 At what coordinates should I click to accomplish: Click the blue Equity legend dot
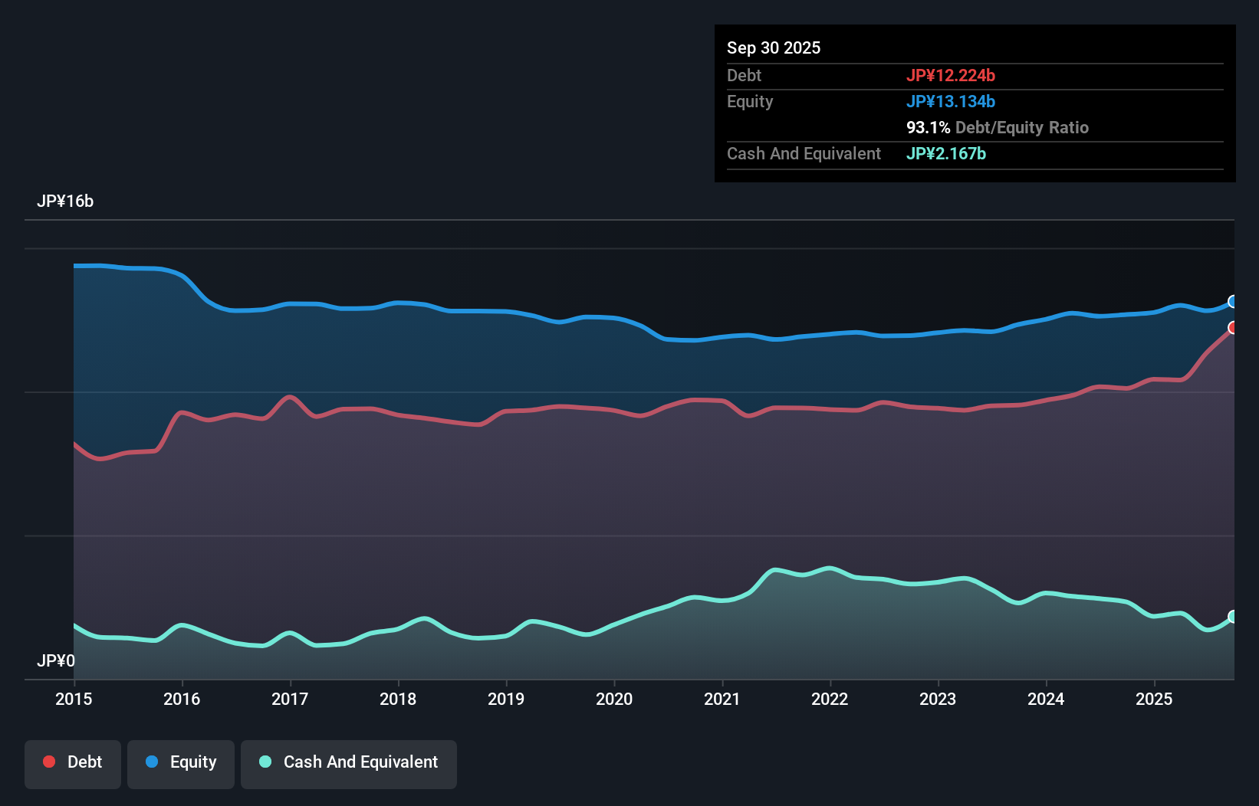(153, 762)
